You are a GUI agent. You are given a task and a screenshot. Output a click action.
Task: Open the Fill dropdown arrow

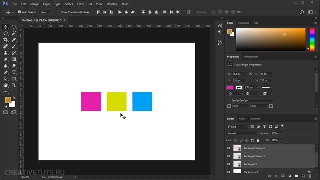(x=281, y=140)
